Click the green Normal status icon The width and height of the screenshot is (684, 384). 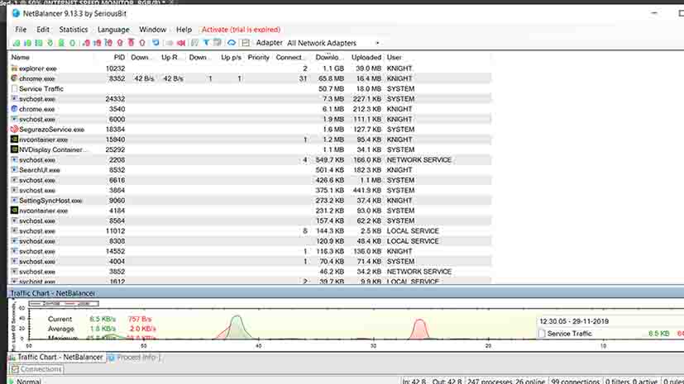pyautogui.click(x=12, y=382)
